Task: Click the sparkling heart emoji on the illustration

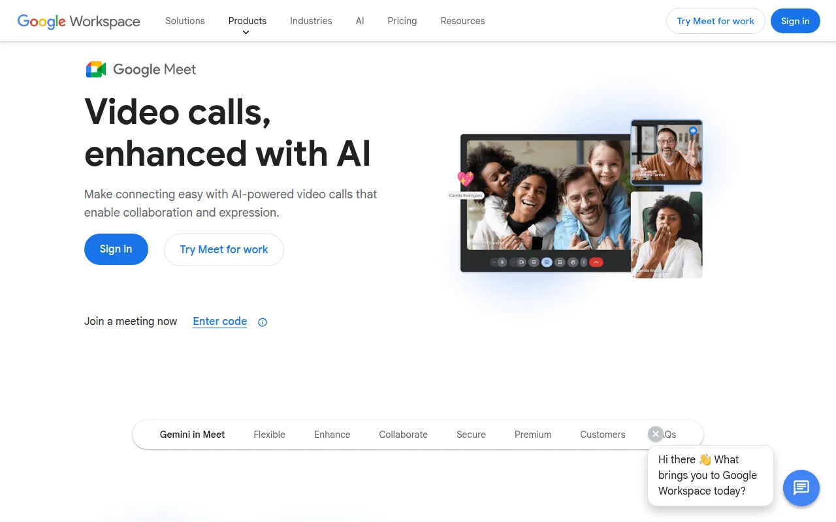Action: point(465,178)
